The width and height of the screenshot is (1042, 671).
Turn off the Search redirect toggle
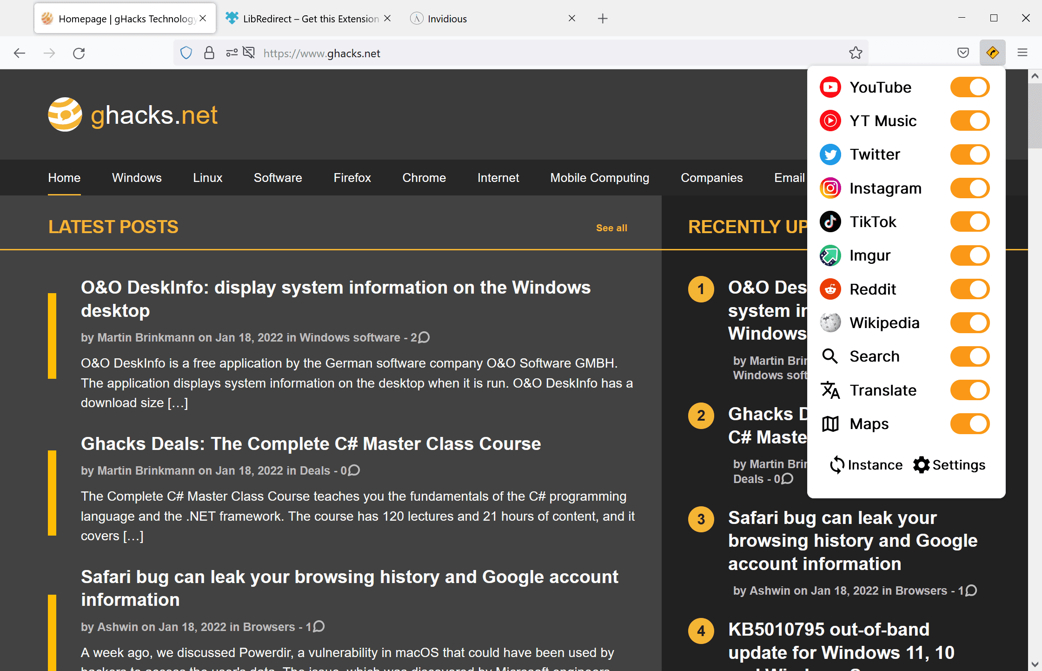click(x=972, y=356)
